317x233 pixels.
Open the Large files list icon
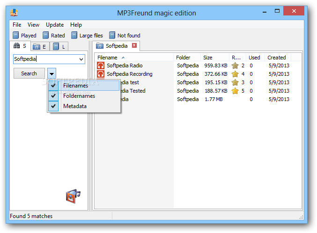[74, 36]
